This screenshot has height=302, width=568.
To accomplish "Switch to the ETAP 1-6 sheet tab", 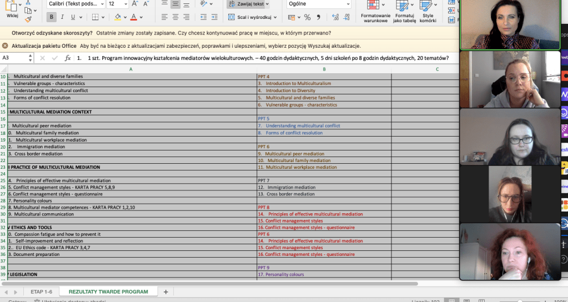I will click(42, 291).
